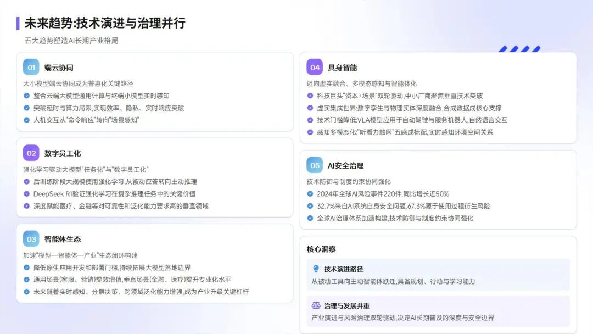Image resolution: width=593 pixels, height=334 pixels.
Task: Click bullet text 整合云端大模型通用计算与终端小模型实时感知
Action: [x=102, y=96]
